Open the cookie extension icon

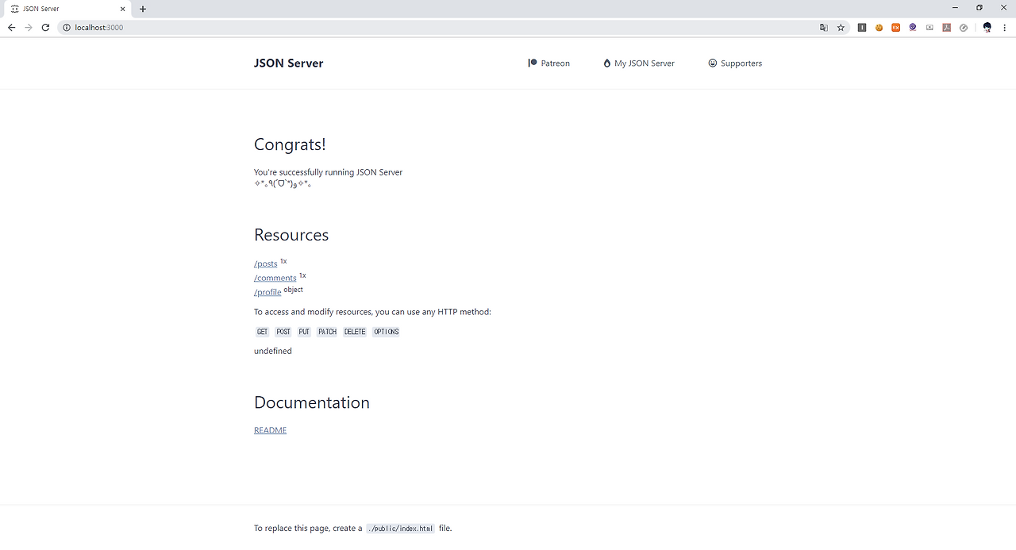tap(879, 27)
